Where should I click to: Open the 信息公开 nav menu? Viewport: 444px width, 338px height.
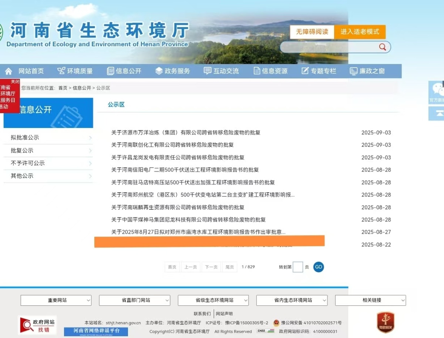click(124, 71)
